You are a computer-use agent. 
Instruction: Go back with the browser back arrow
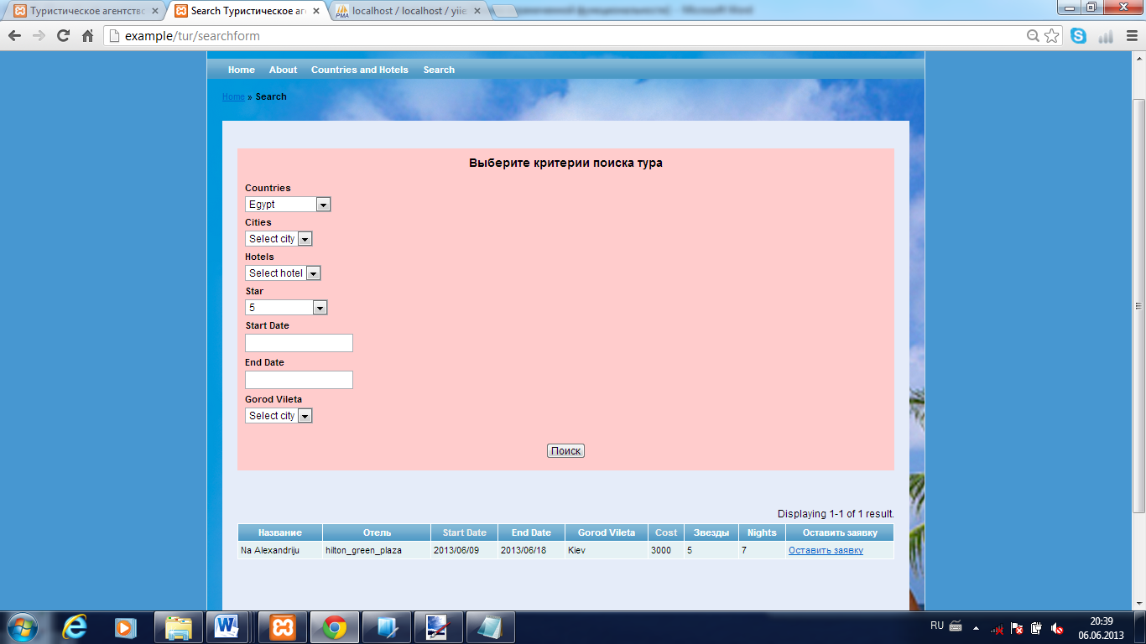[x=14, y=36]
